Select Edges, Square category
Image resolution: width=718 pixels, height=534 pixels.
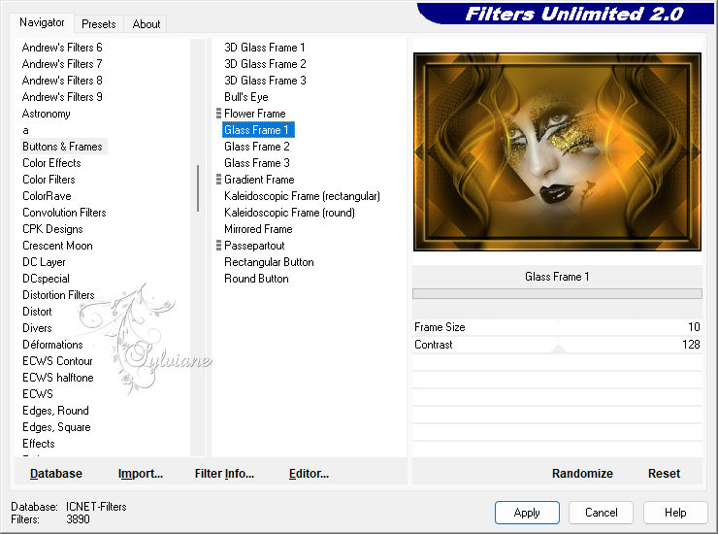coord(56,427)
